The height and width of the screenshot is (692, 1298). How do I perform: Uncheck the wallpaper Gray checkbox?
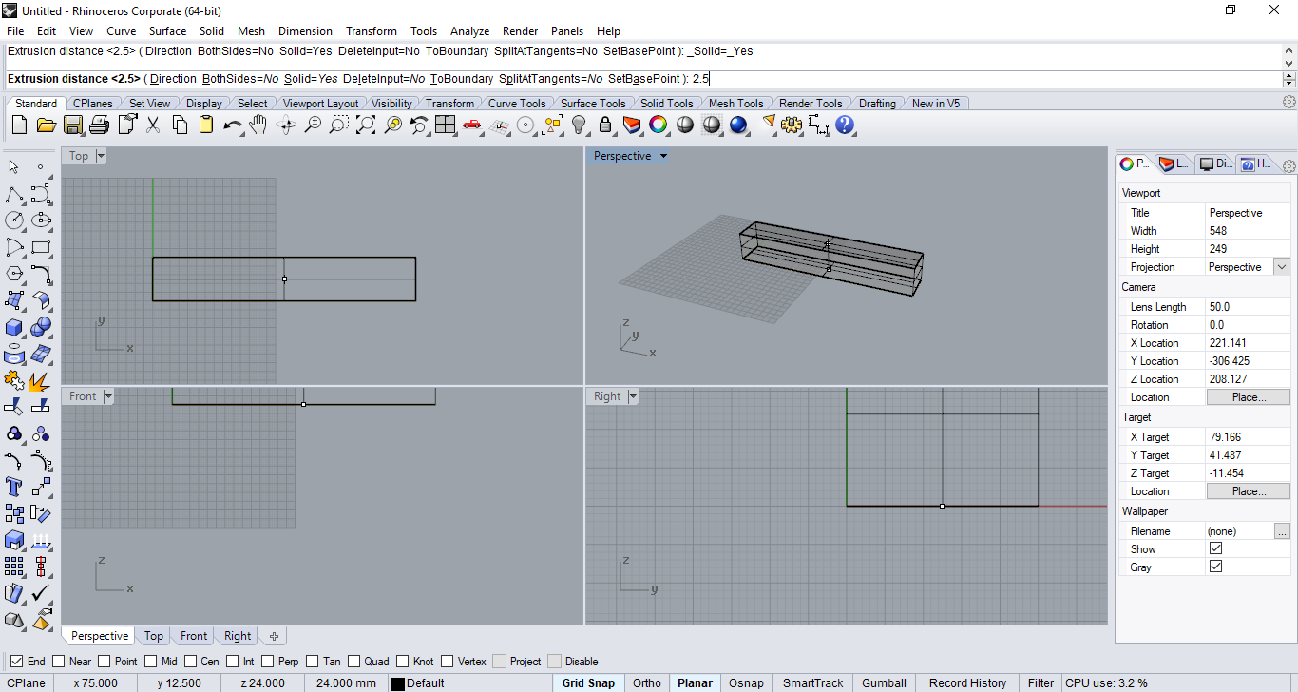pos(1215,567)
